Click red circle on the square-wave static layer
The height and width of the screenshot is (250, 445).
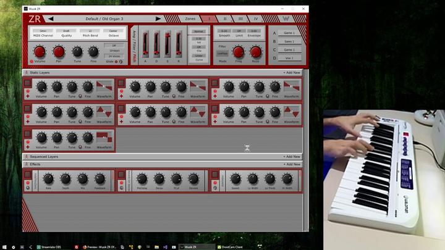tap(28, 142)
